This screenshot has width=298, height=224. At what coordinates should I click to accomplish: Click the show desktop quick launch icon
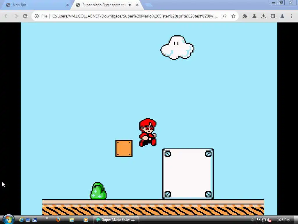[28, 220]
